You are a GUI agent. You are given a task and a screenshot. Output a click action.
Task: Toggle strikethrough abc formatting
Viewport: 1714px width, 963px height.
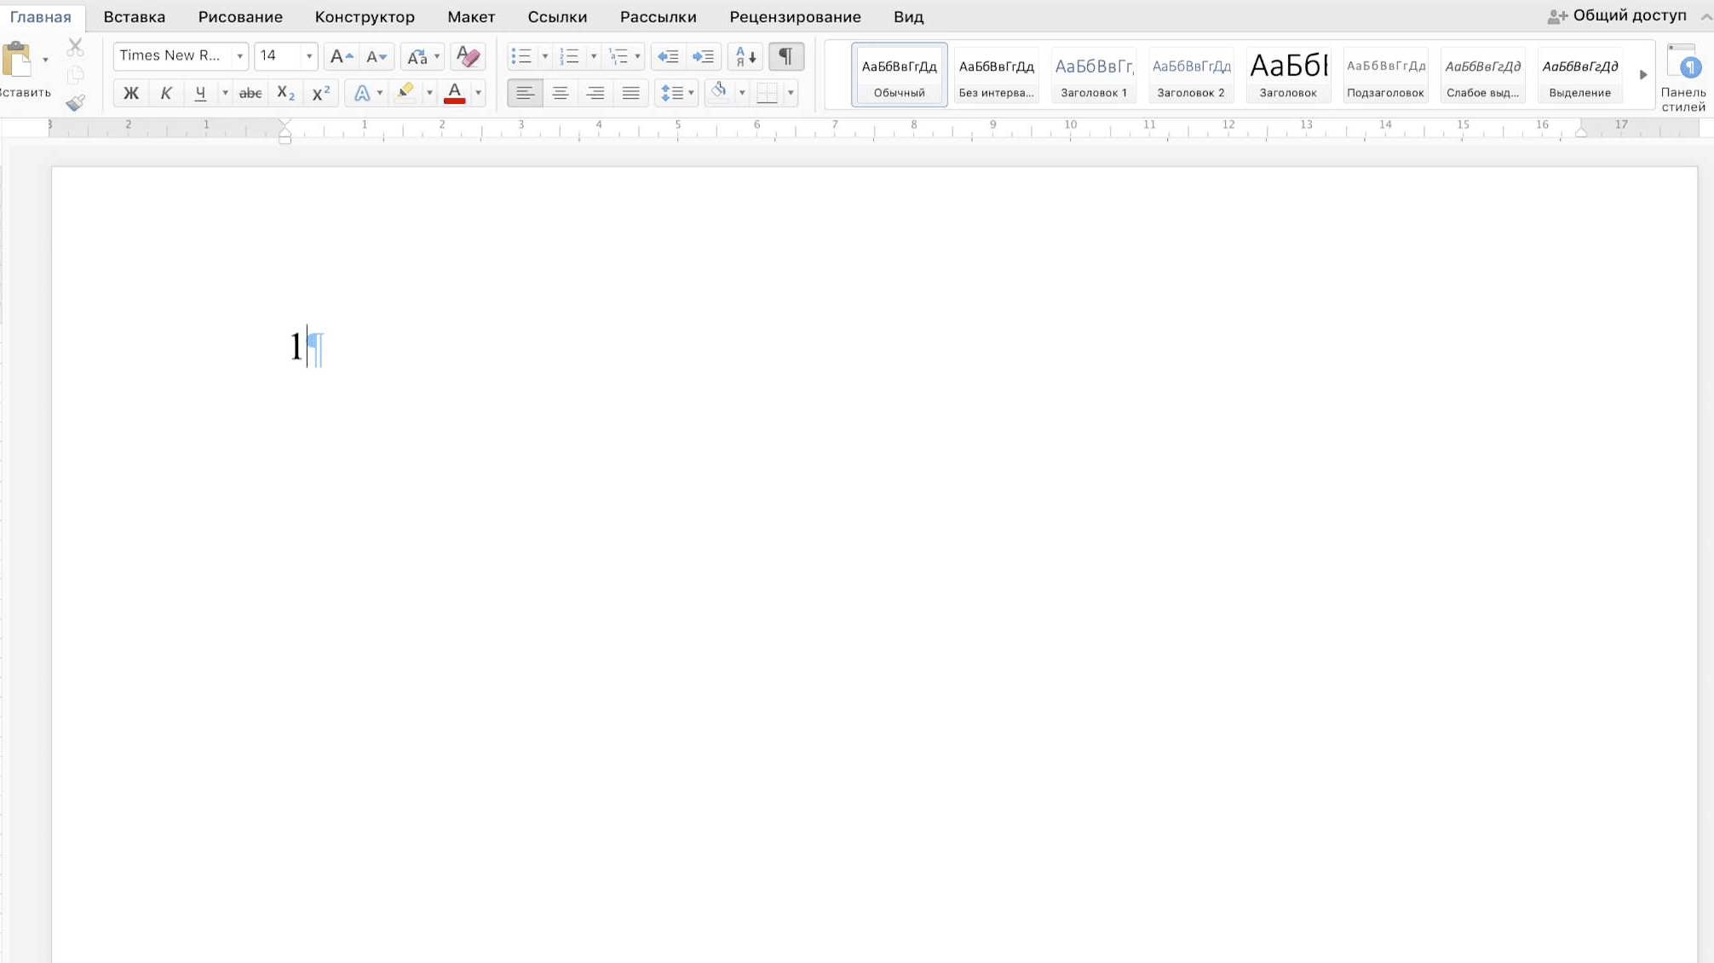250,93
